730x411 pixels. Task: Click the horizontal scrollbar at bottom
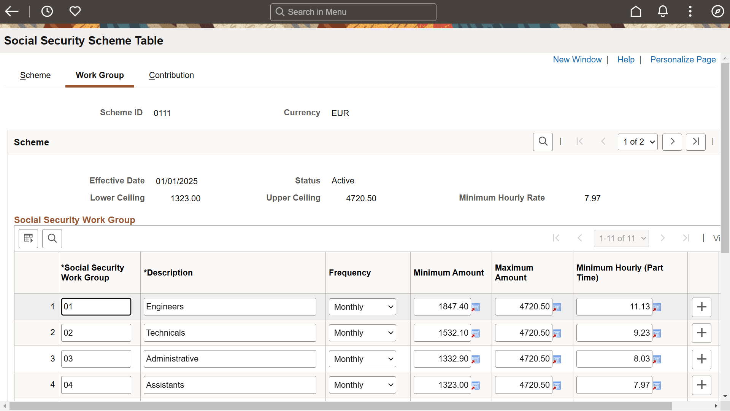340,406
